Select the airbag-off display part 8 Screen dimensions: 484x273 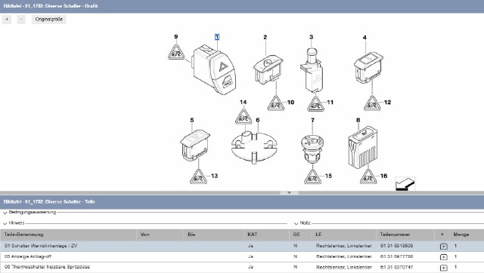pos(362,147)
